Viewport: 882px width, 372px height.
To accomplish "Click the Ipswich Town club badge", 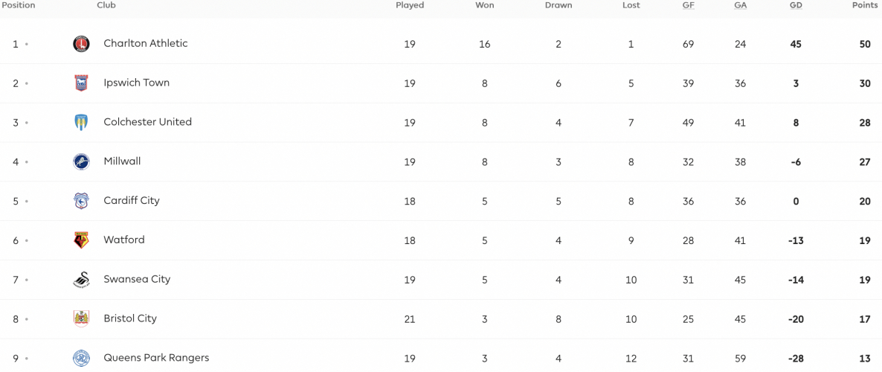I will 81,83.
